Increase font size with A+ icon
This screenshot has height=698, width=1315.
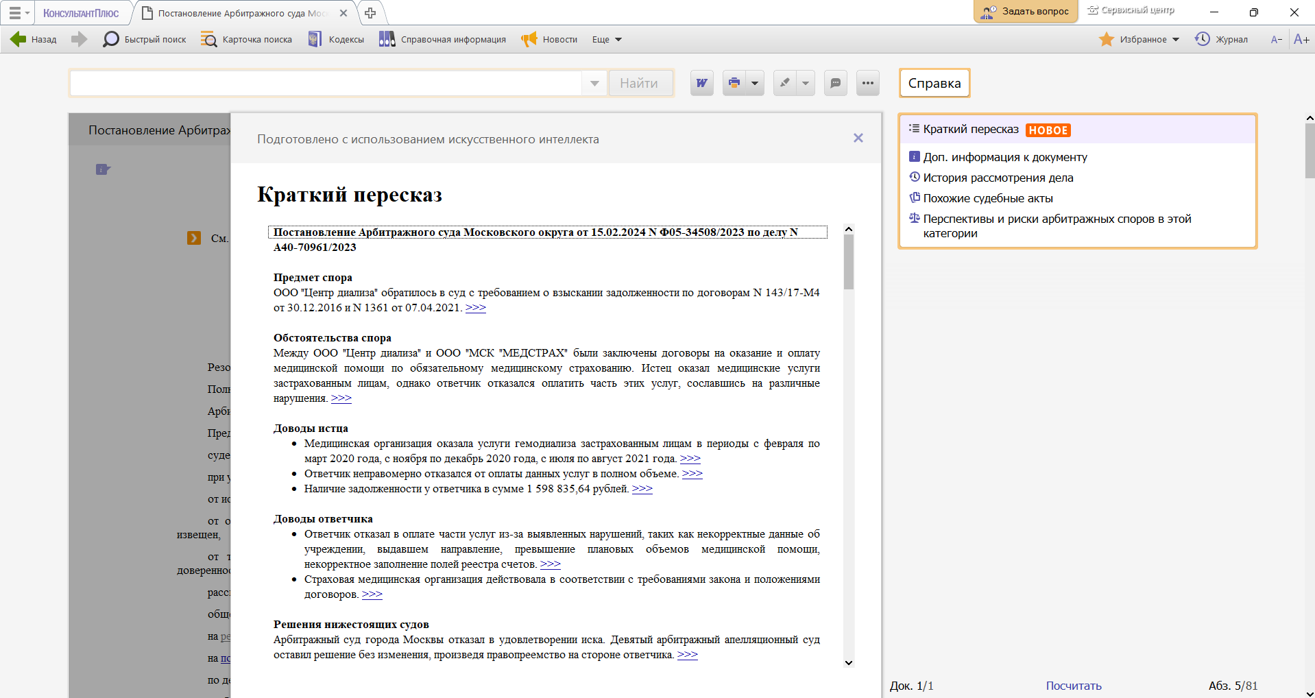pos(1301,40)
